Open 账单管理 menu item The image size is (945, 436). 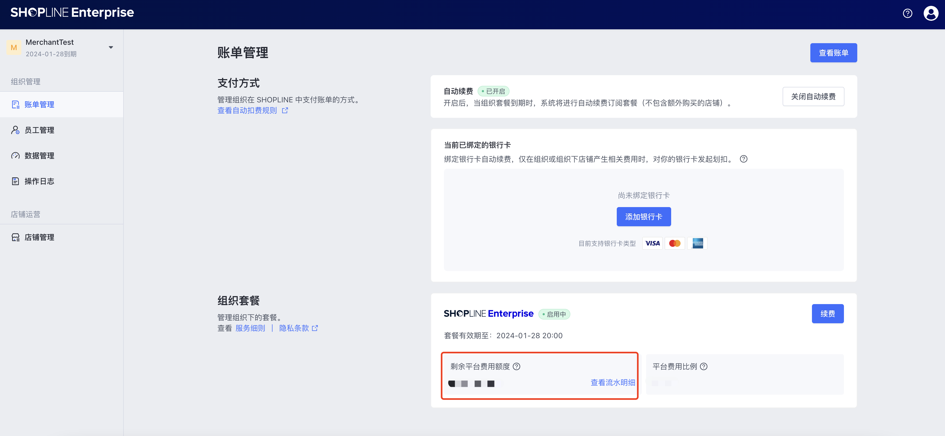click(62, 104)
